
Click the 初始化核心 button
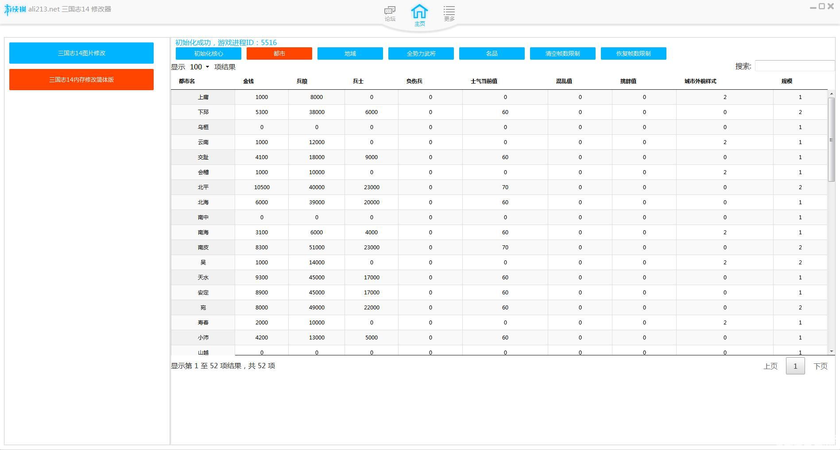pos(209,53)
